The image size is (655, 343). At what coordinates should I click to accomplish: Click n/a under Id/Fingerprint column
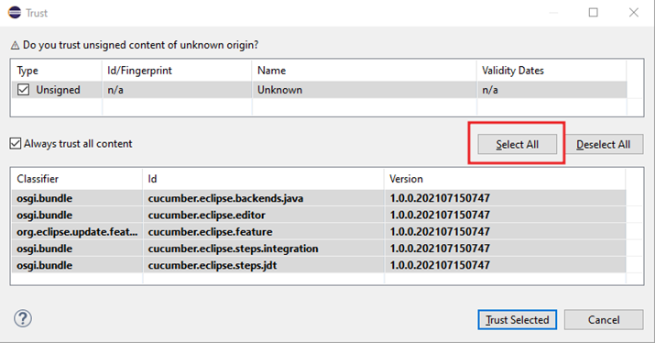pos(115,90)
